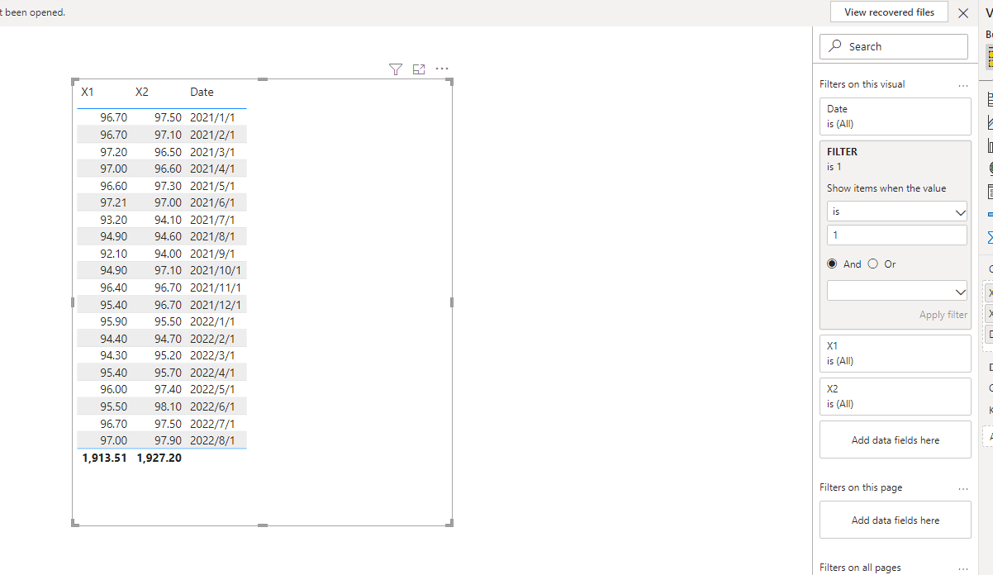This screenshot has width=993, height=575.
Task: Click the X1 total 1,913.51
Action: pos(105,458)
